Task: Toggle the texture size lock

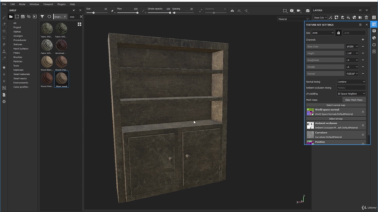Action: coord(338,33)
